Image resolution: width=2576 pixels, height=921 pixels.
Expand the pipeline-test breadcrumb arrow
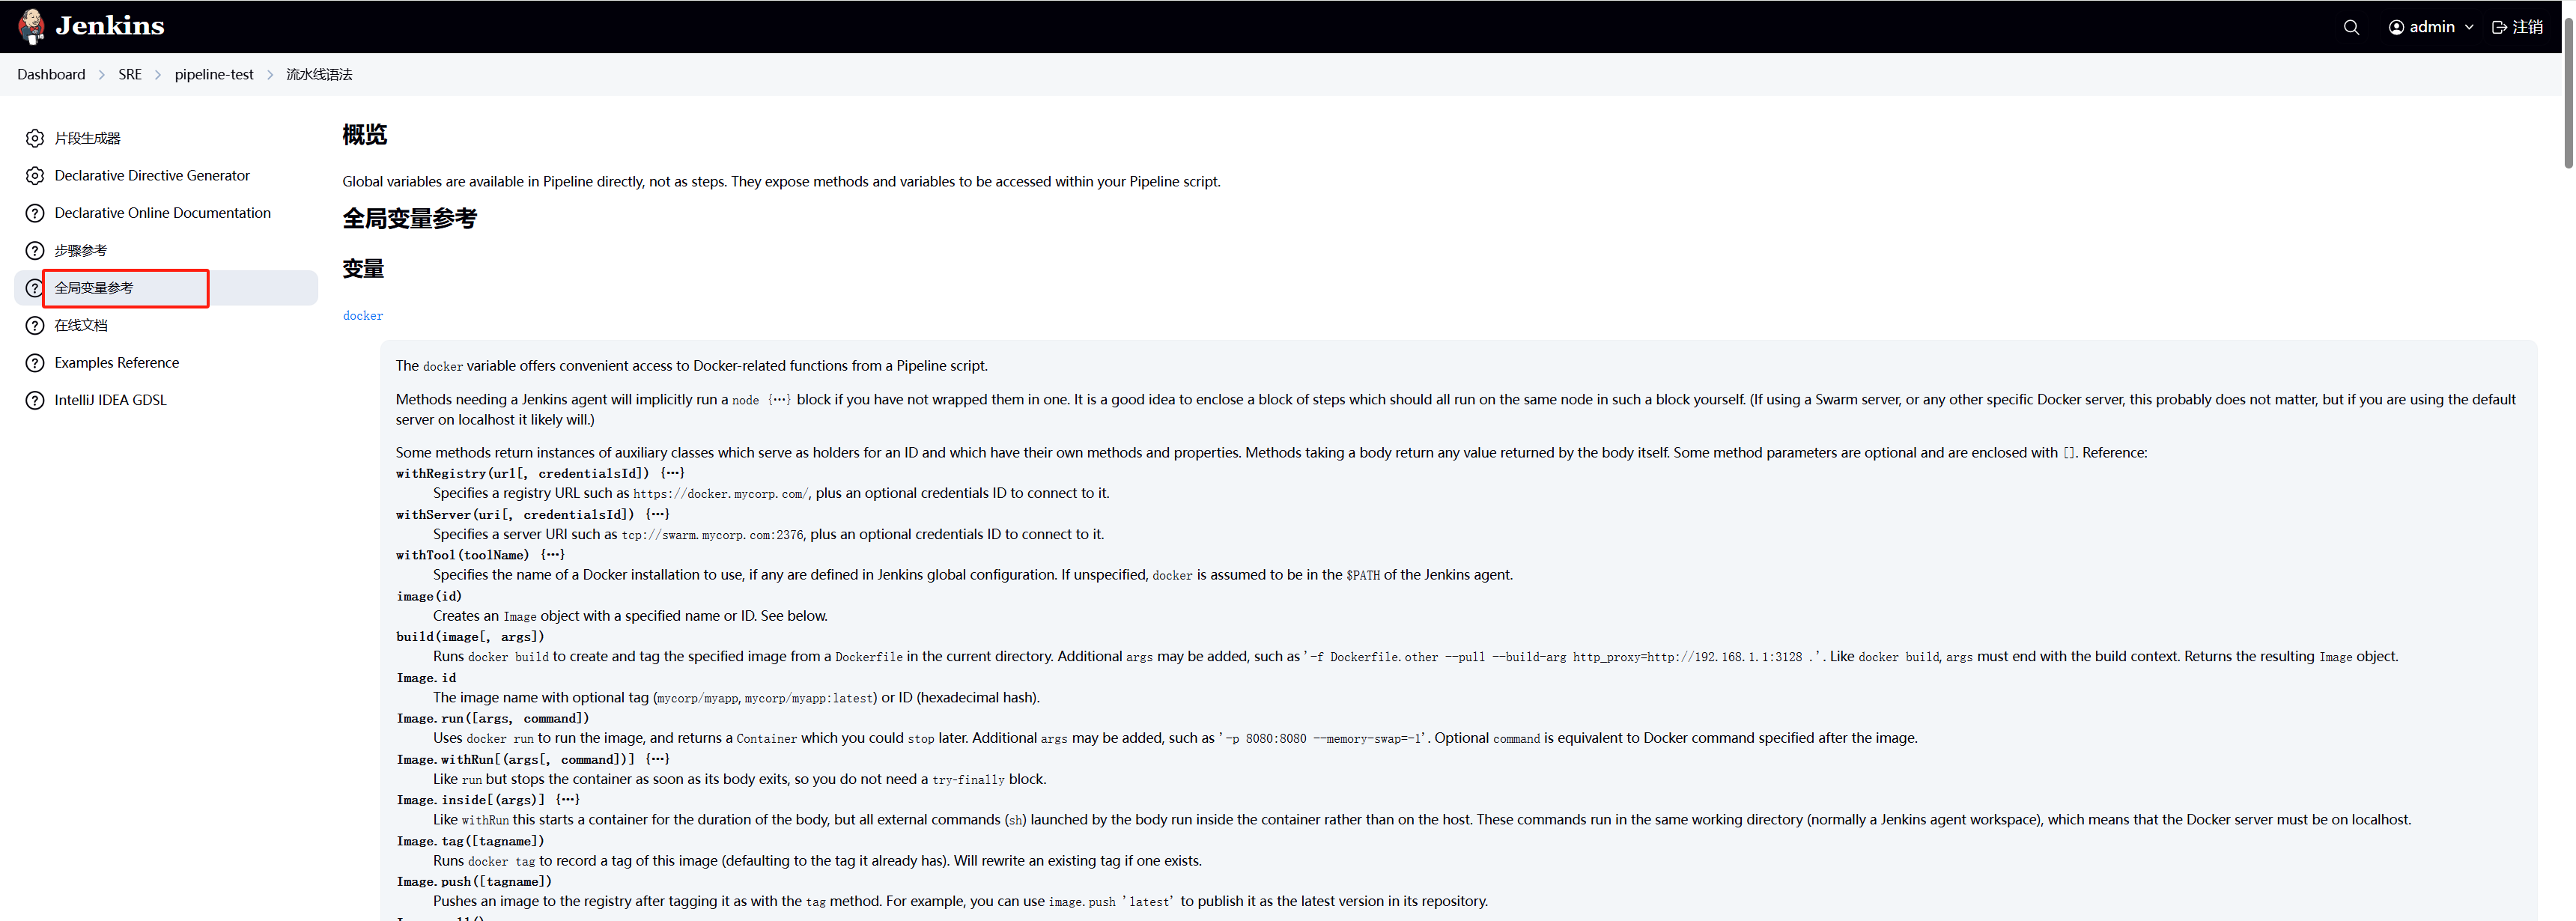coord(270,75)
